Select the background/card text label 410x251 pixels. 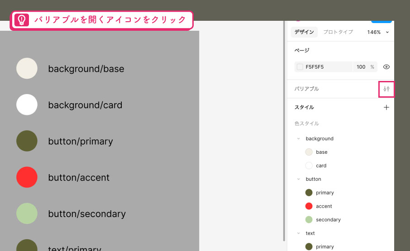click(x=85, y=105)
